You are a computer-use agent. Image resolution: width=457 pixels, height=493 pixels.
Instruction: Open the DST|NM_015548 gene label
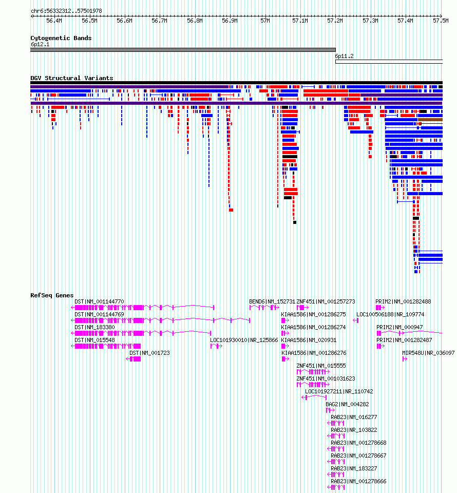click(x=94, y=340)
